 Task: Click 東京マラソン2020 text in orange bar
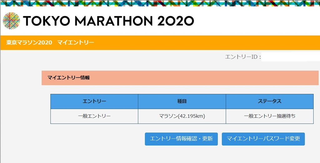tap(29, 43)
